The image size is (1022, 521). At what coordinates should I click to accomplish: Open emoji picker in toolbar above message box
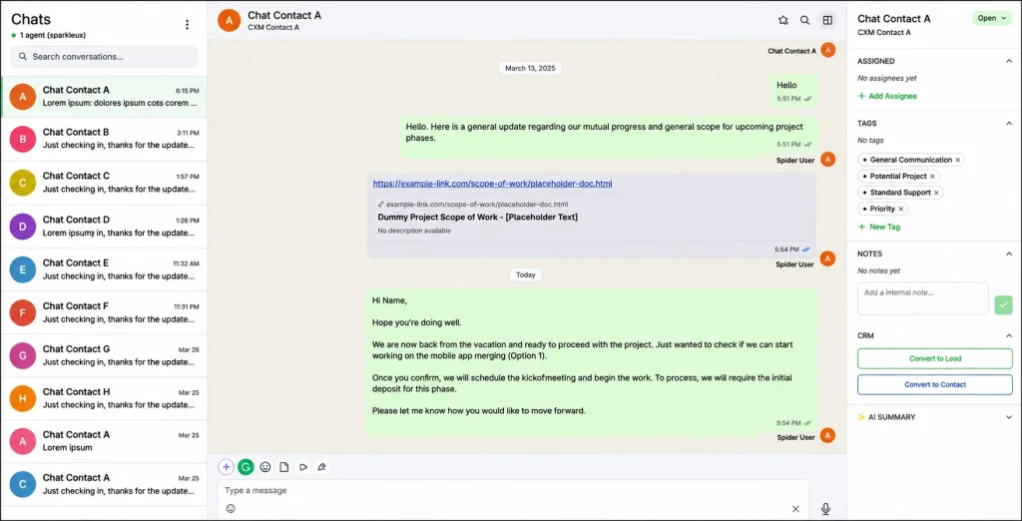pos(265,467)
